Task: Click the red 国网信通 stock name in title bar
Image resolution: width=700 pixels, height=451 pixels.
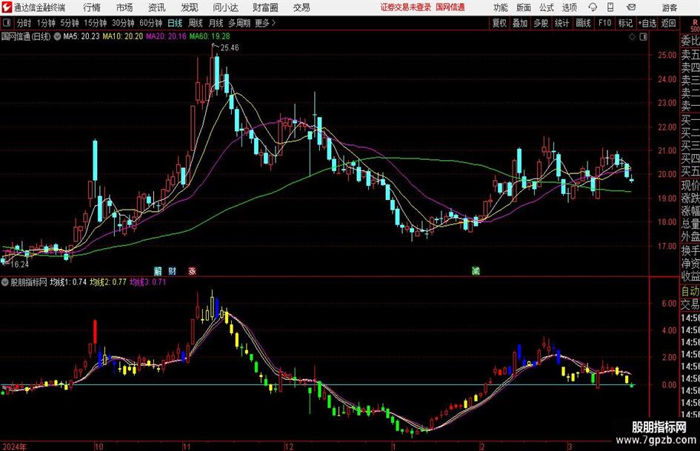Action: [450, 7]
